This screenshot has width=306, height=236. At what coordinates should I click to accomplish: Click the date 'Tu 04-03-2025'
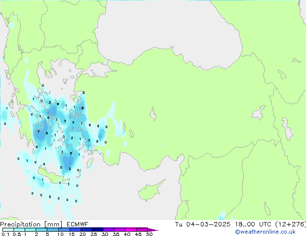[x=203, y=224]
